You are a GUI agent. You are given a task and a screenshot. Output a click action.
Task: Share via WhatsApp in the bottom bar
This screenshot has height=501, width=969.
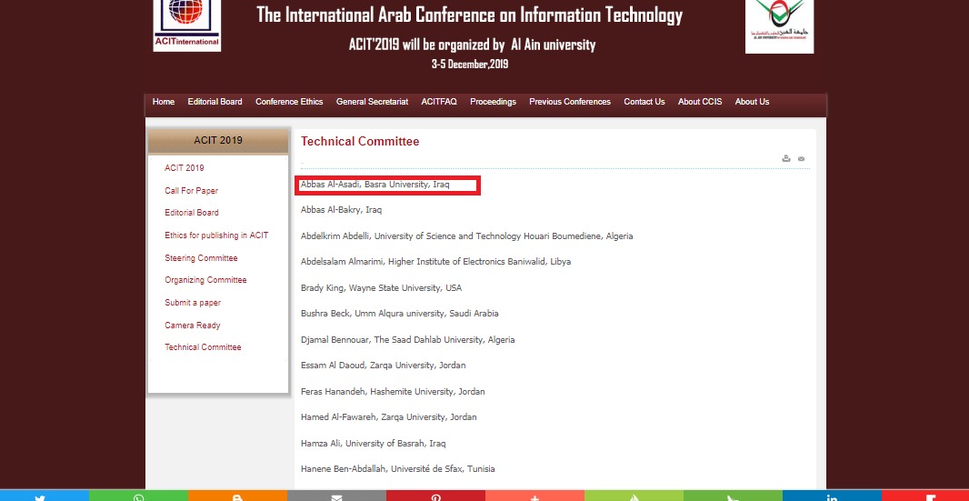[138, 496]
